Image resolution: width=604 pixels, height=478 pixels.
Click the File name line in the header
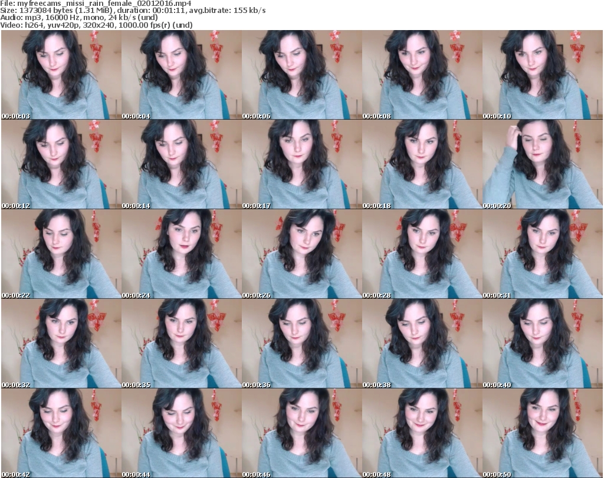pos(96,4)
